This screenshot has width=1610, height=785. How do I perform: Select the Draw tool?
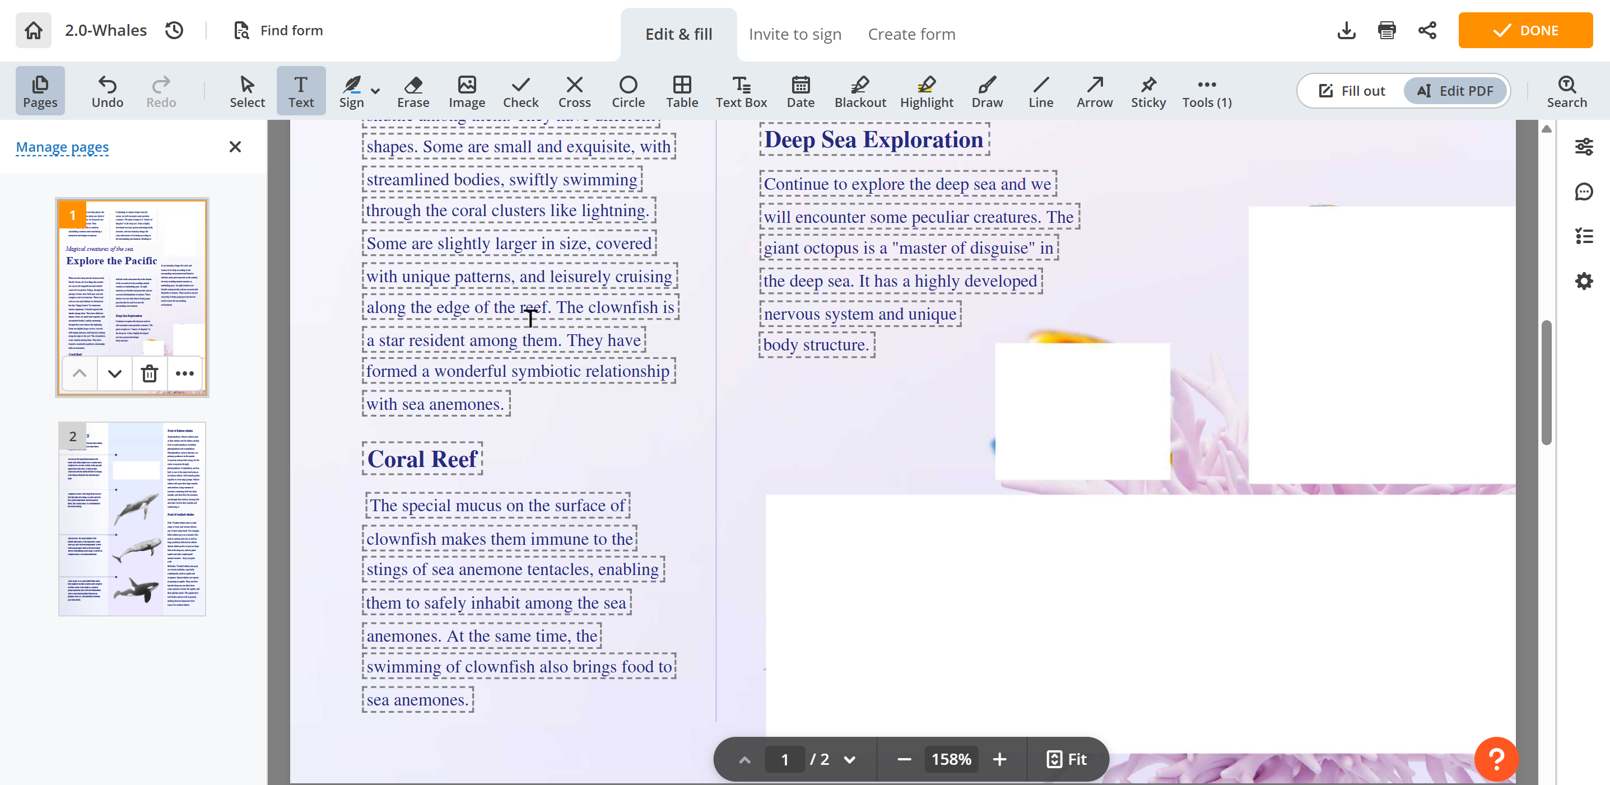coord(987,91)
